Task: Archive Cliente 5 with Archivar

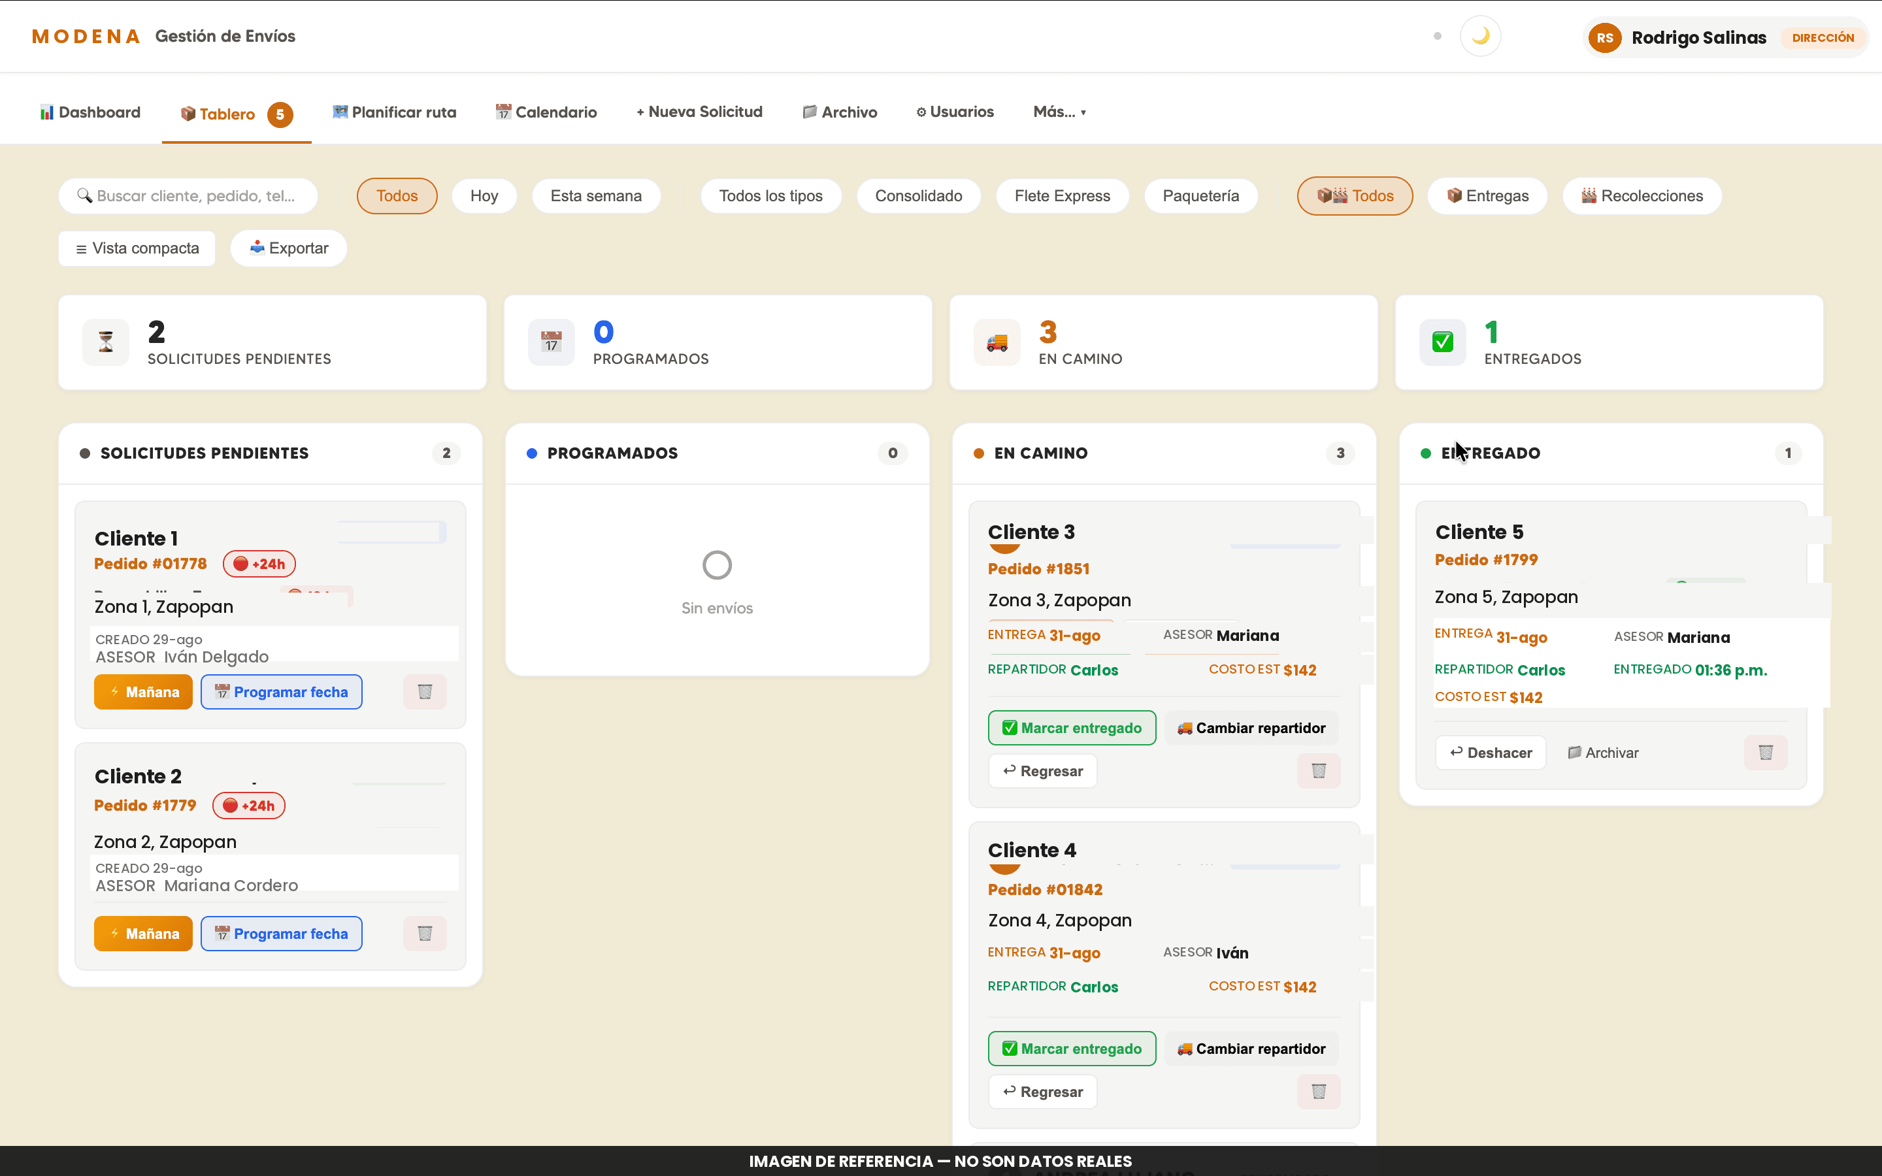Action: (1603, 752)
